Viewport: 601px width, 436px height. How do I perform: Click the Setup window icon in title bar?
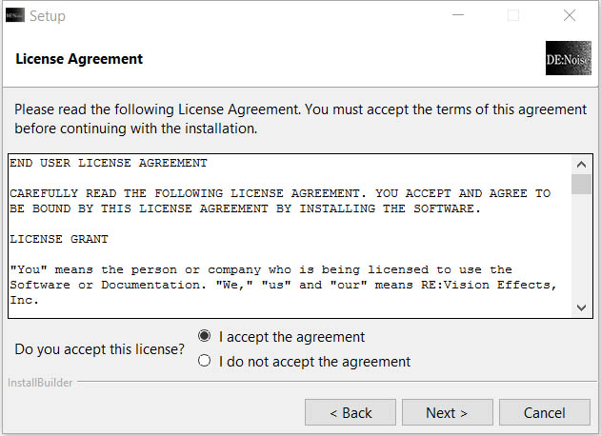[x=15, y=15]
